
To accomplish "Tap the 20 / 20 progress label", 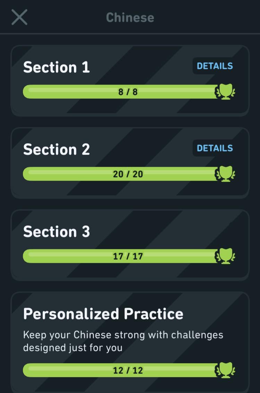I will pyautogui.click(x=128, y=174).
